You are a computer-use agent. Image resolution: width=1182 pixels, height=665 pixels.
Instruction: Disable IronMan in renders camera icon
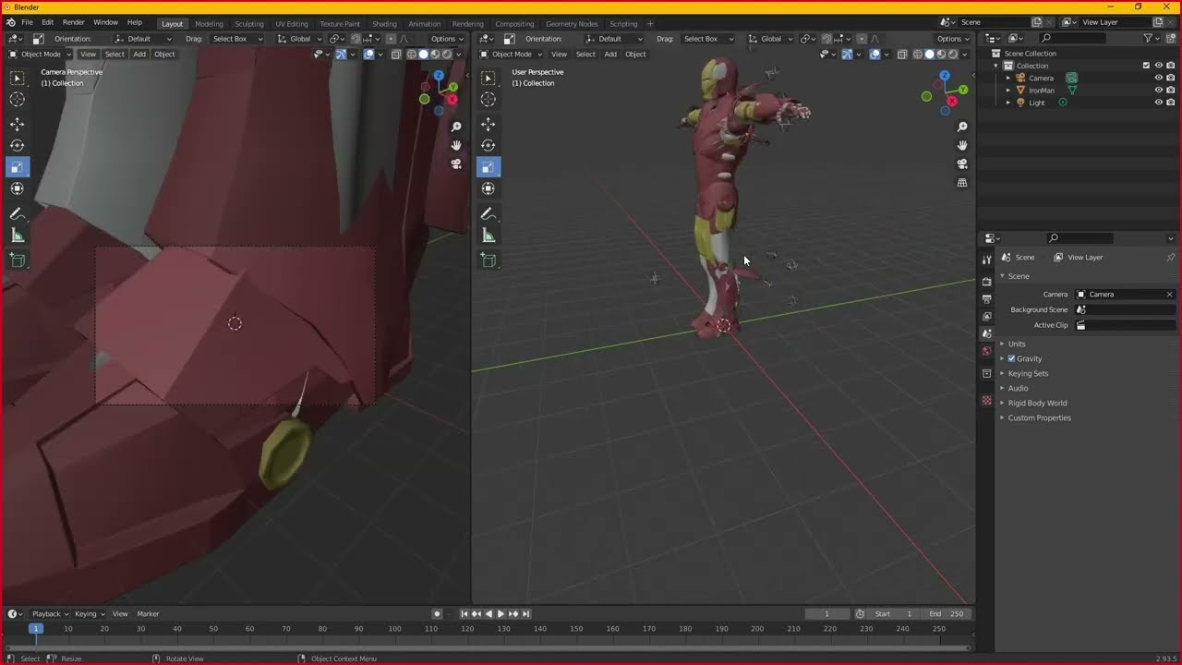point(1170,90)
